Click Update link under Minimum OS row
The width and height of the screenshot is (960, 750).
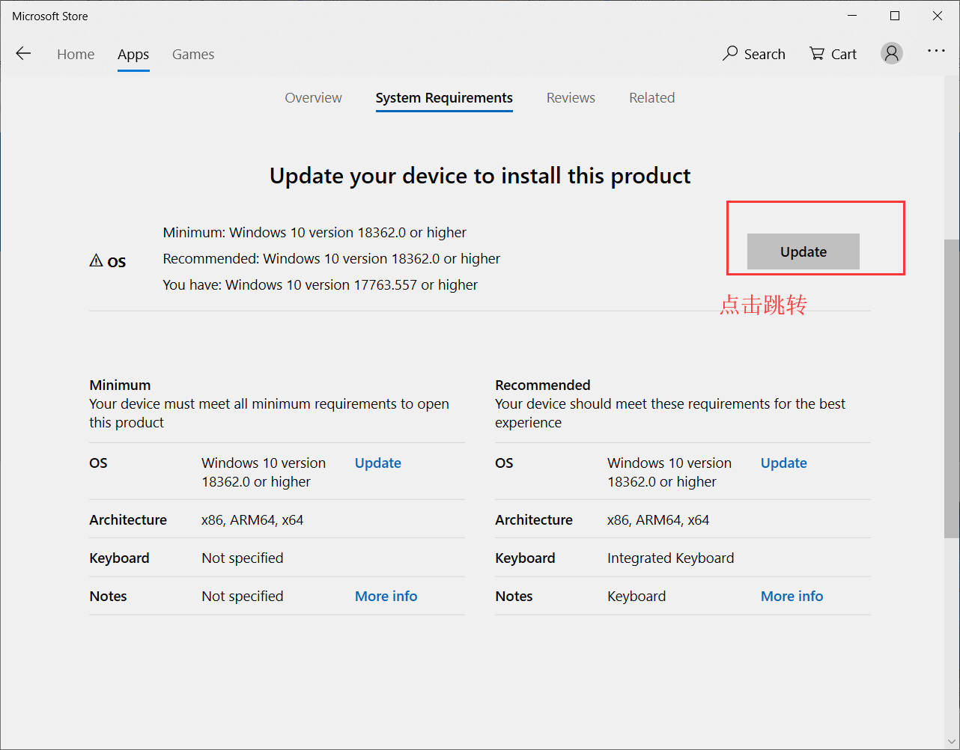[x=377, y=463]
